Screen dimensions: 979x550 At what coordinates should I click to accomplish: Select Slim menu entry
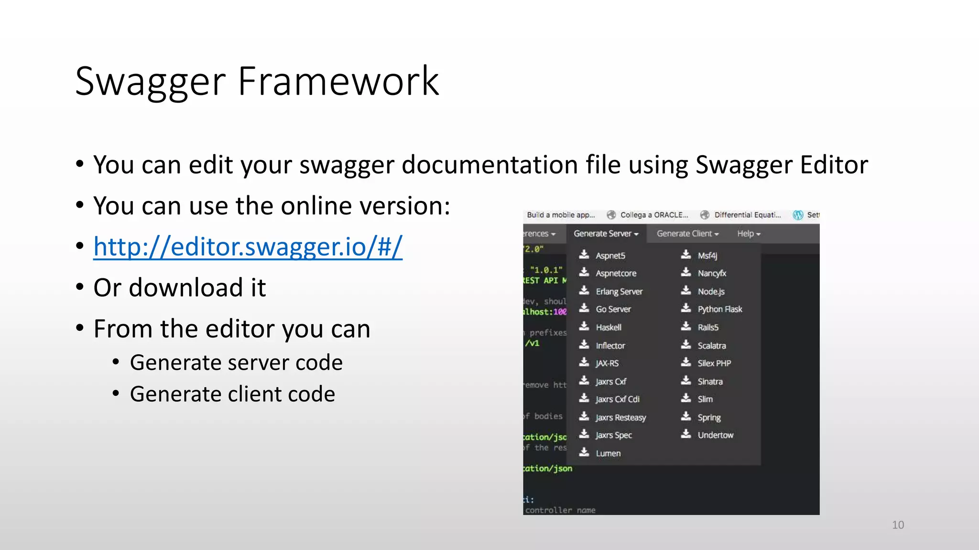coord(705,399)
